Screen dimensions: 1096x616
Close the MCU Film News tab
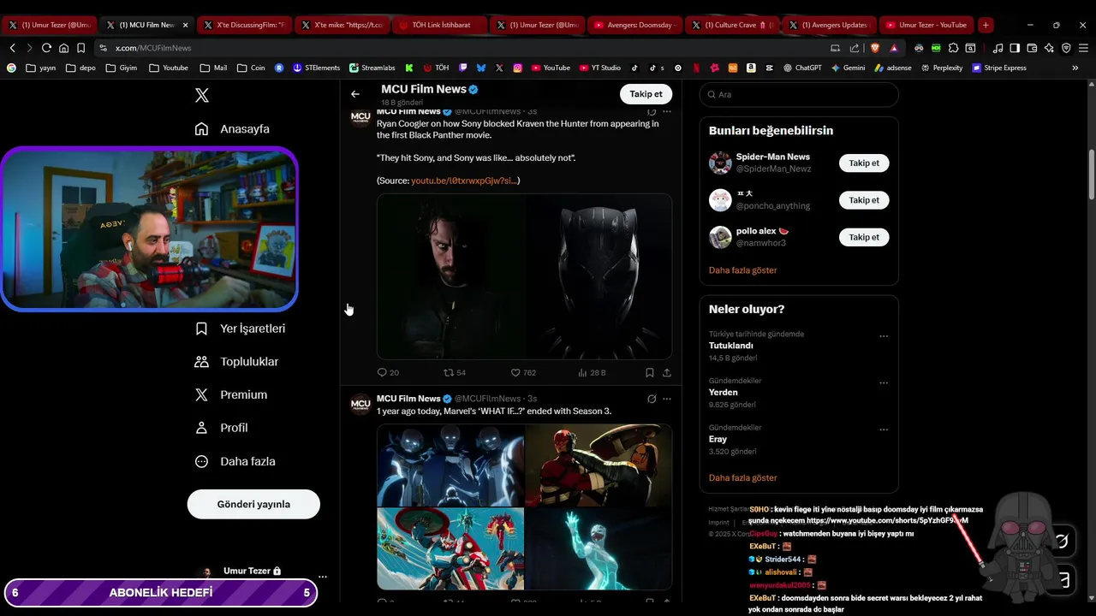click(185, 25)
